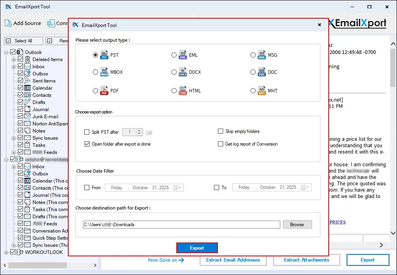Click the MHT format icon

[262, 90]
